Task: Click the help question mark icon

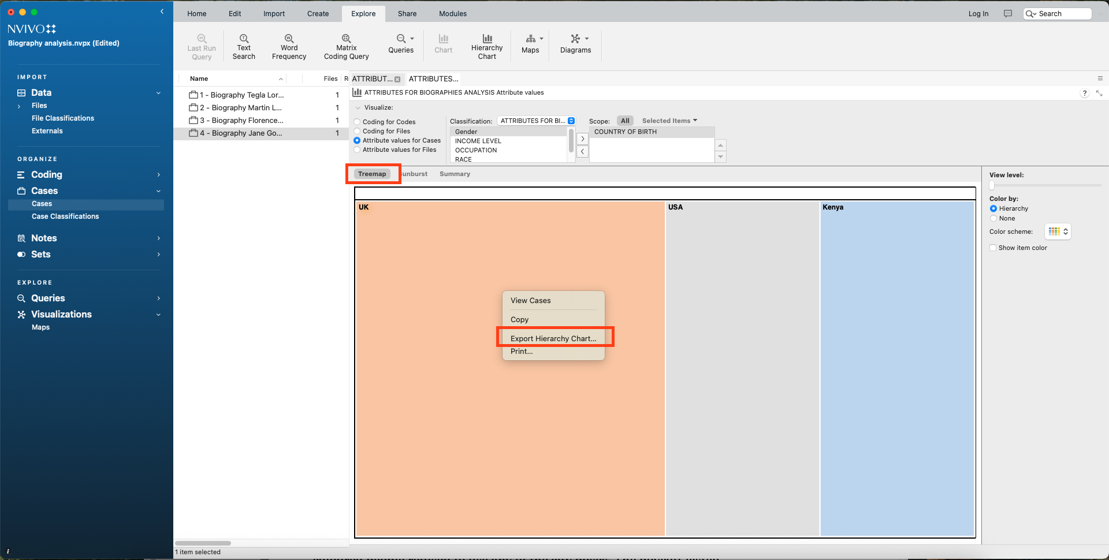Action: 1084,94
